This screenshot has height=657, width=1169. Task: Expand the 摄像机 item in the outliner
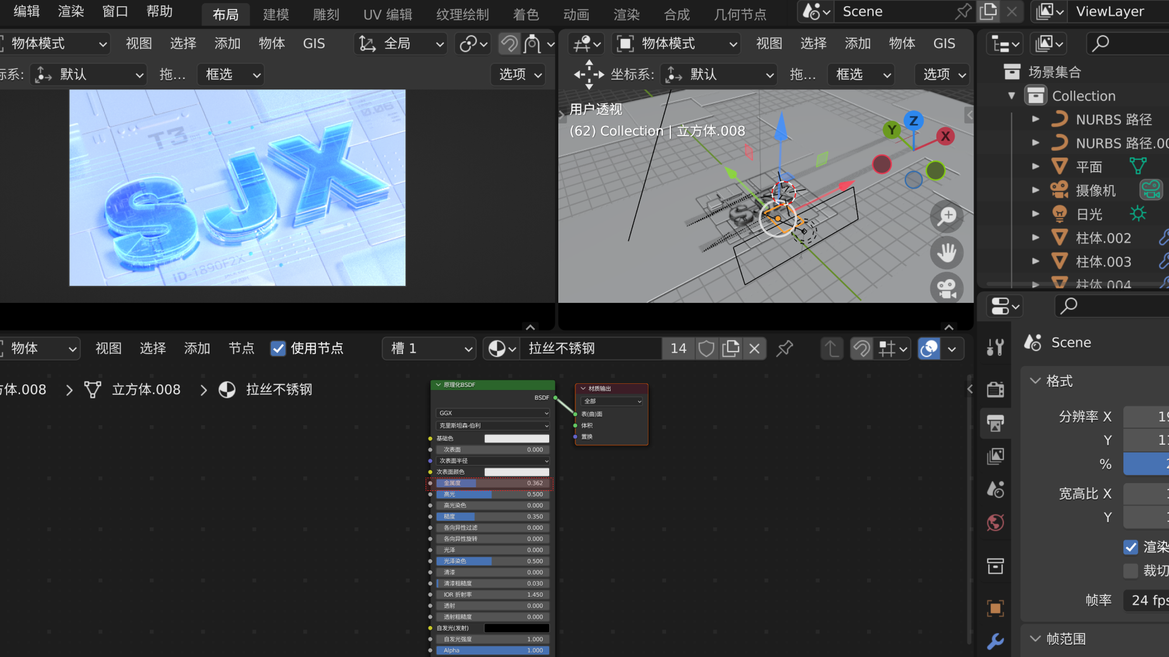tap(1036, 190)
